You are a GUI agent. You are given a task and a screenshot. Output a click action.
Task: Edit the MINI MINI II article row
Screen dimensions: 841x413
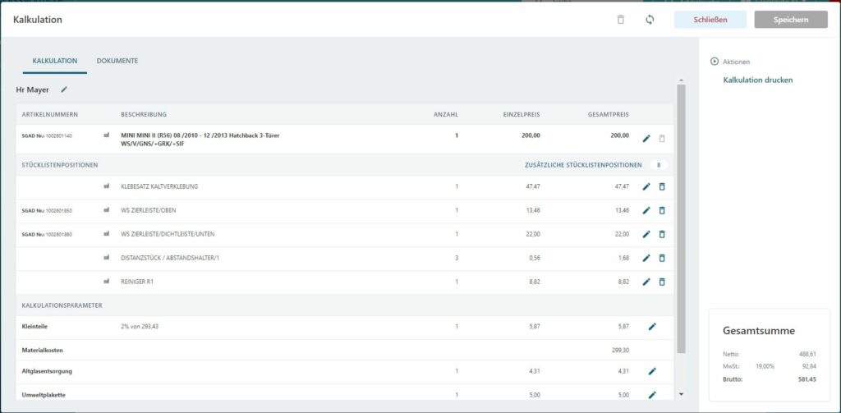pos(646,139)
